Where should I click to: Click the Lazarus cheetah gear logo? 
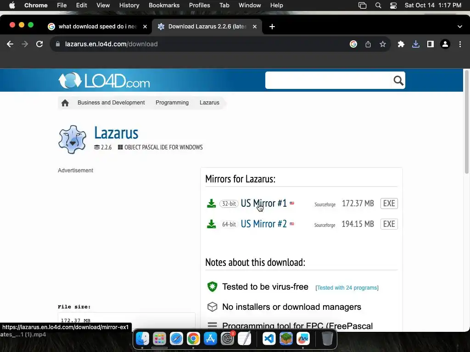pyautogui.click(x=72, y=139)
